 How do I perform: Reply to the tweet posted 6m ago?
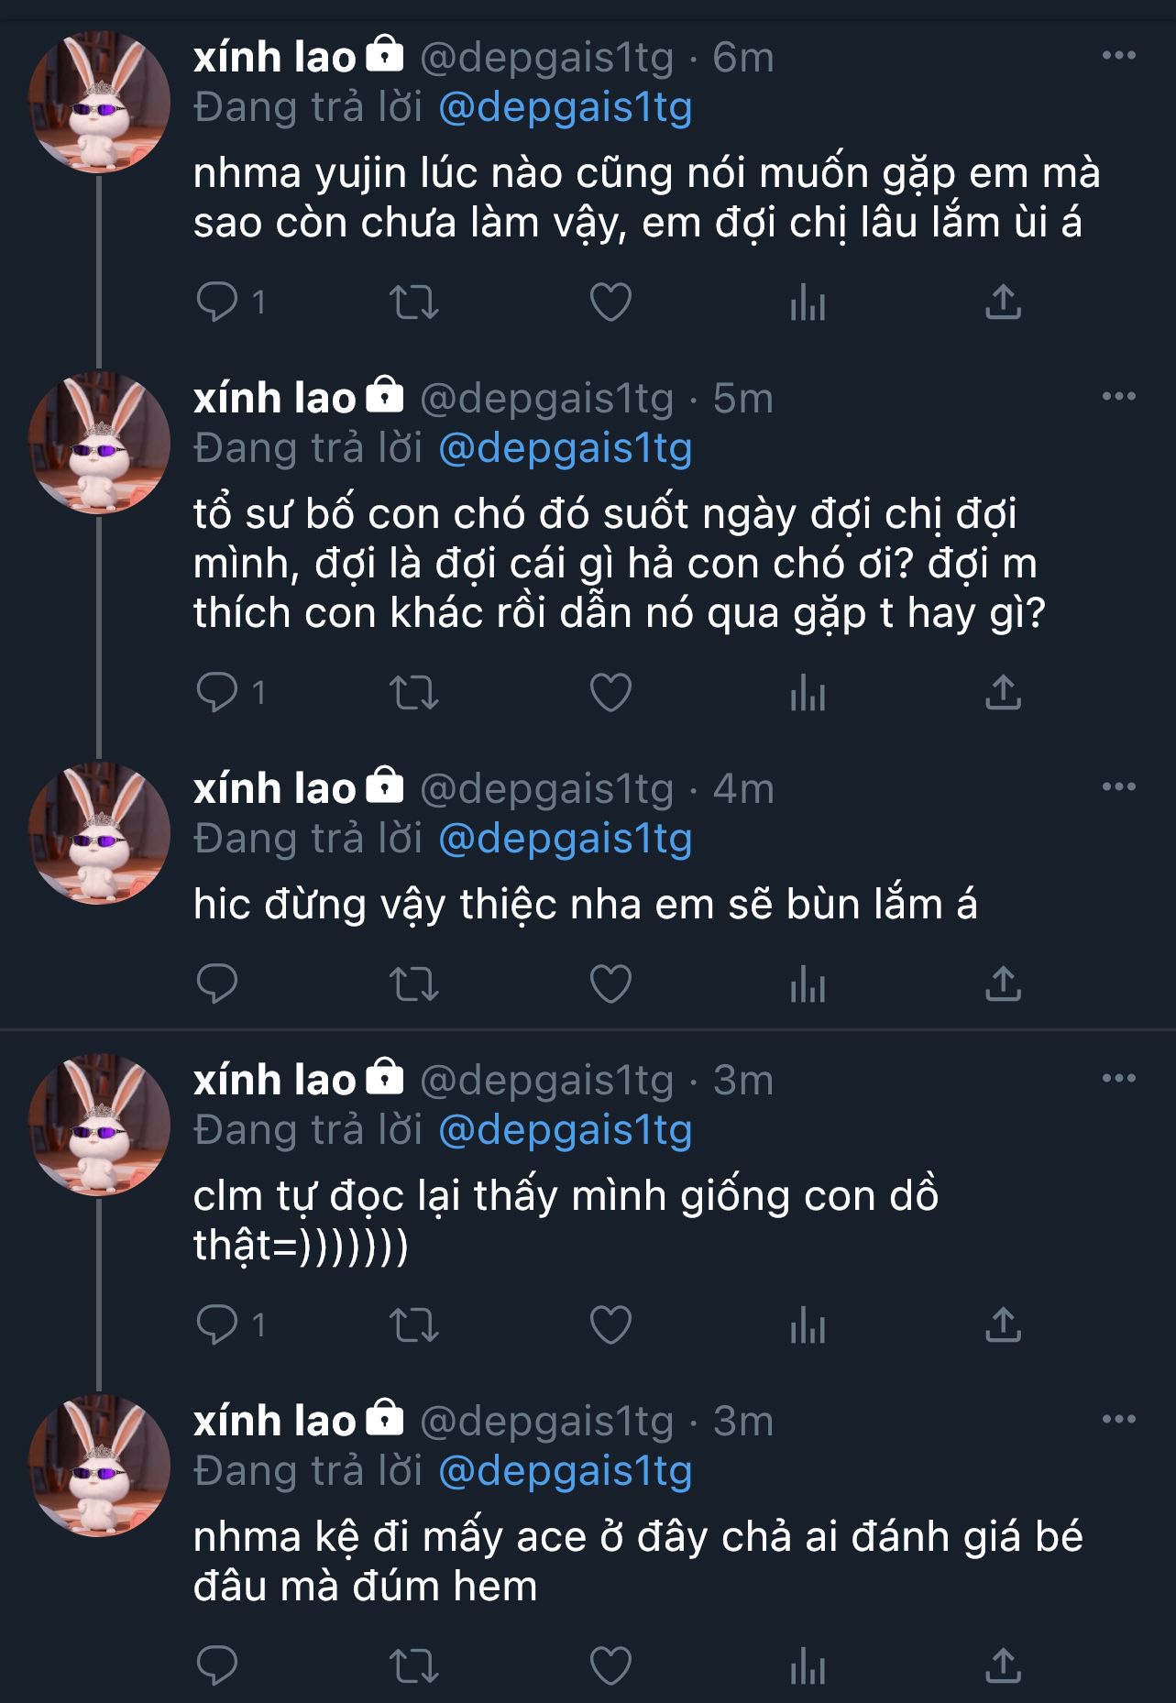tap(218, 302)
